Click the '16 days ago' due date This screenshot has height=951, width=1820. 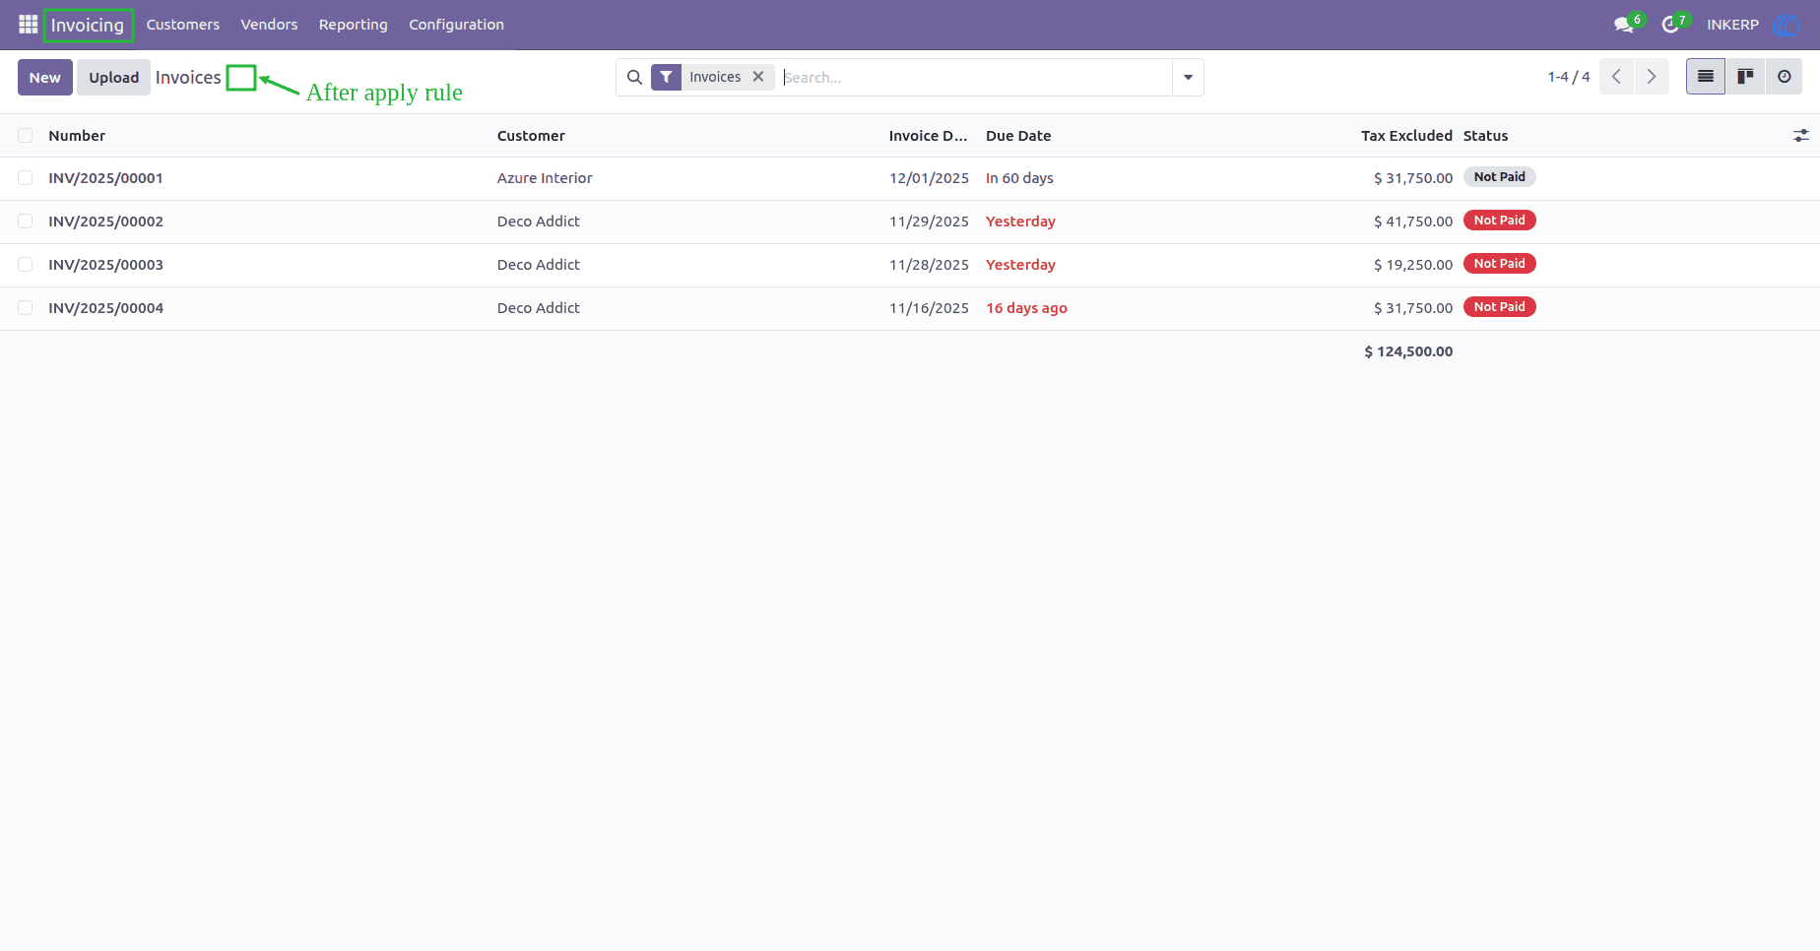coord(1027,308)
